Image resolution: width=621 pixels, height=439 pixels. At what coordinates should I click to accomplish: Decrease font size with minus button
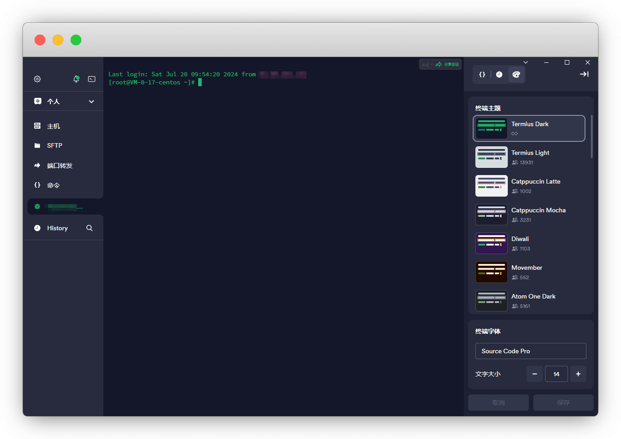coord(535,374)
